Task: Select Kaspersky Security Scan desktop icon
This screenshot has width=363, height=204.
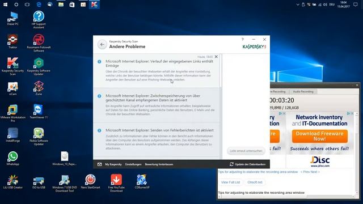Action: [x=12, y=67]
